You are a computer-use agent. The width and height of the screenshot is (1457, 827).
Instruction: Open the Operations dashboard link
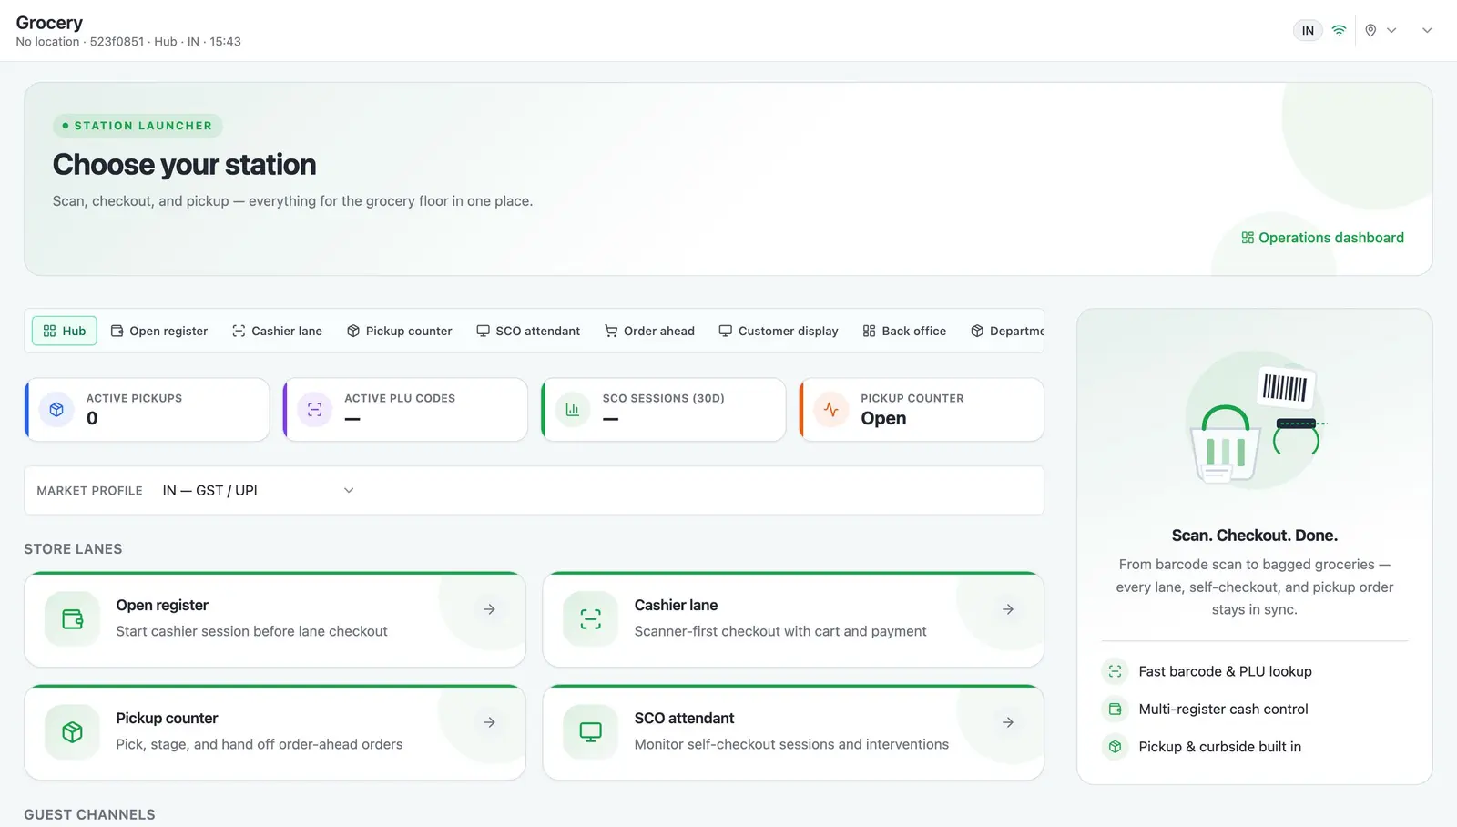(x=1322, y=238)
